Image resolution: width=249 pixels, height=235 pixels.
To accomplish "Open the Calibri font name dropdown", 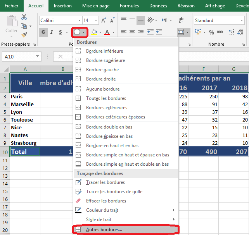I will click(x=78, y=21).
